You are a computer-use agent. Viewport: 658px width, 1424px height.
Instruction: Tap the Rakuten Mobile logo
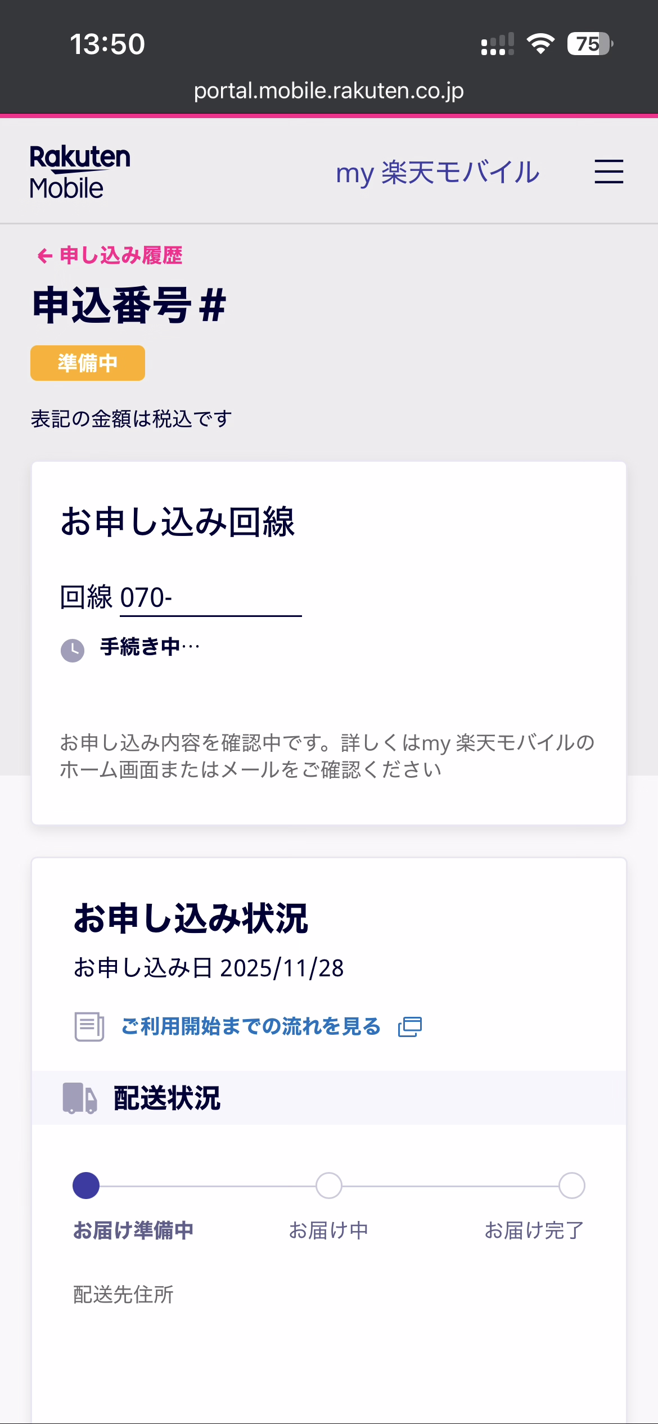[x=80, y=172]
